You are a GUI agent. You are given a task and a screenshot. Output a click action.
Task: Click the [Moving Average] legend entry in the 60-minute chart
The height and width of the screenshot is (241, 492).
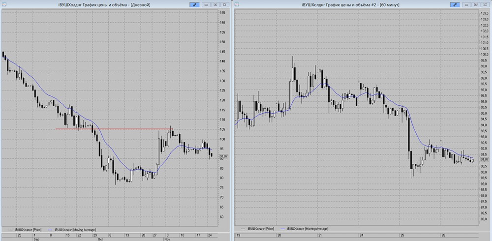[x=304, y=229]
